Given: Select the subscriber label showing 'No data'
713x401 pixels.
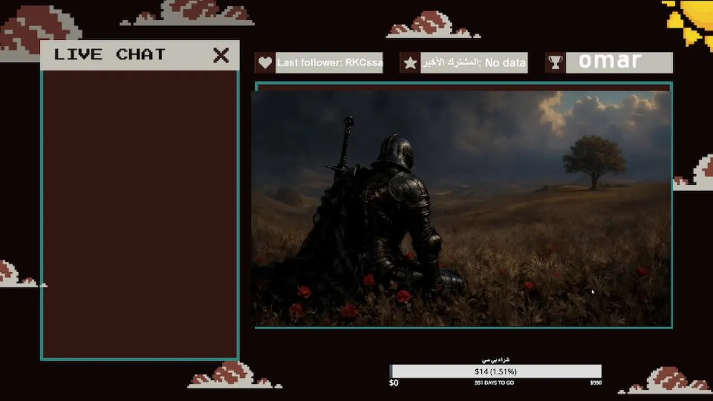Looking at the screenshot, I should [x=474, y=63].
